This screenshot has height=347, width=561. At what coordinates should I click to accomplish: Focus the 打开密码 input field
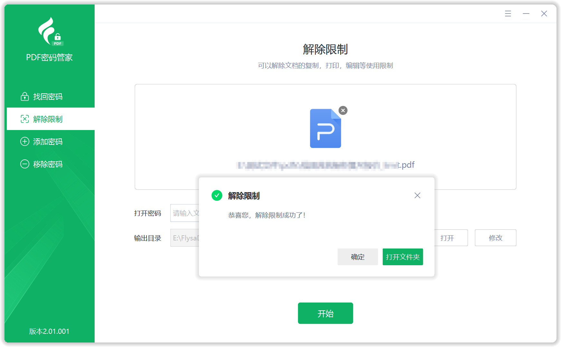[x=185, y=213]
